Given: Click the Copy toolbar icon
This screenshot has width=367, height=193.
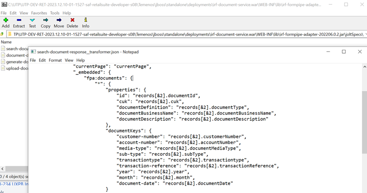Looking at the screenshot, I should (46, 20).
